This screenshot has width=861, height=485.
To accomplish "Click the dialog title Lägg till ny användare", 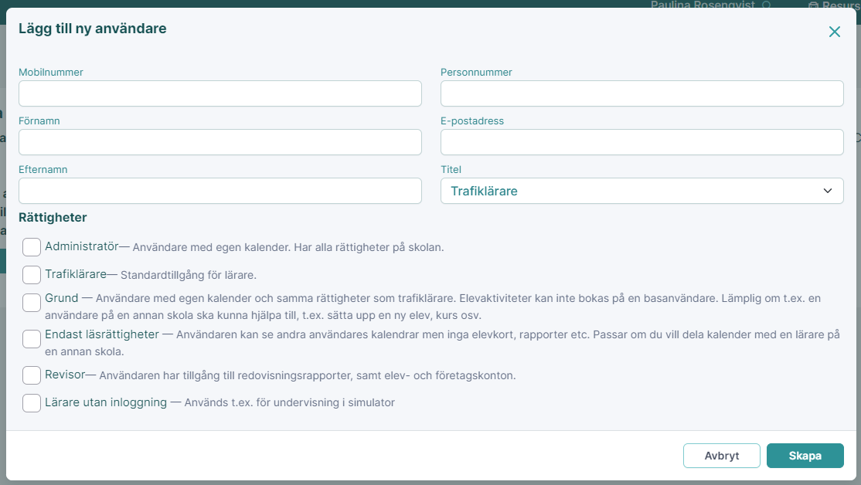I will [x=92, y=29].
